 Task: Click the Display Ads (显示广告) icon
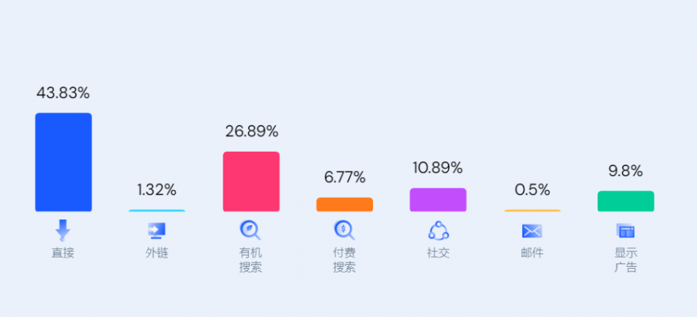point(625,231)
